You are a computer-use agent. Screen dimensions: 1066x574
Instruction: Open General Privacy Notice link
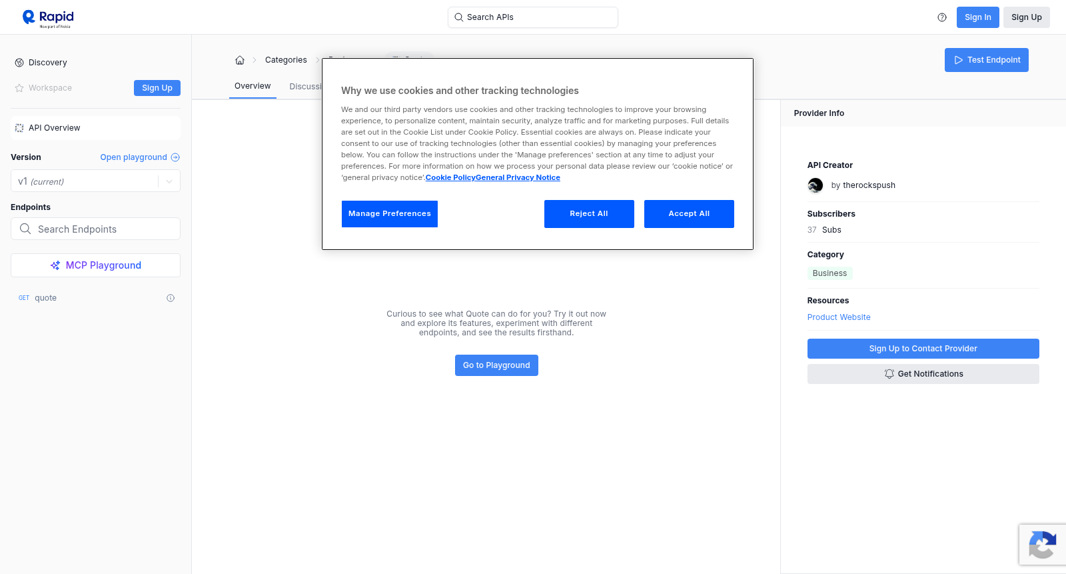tap(518, 177)
